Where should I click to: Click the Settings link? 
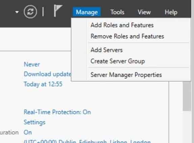[35, 122]
